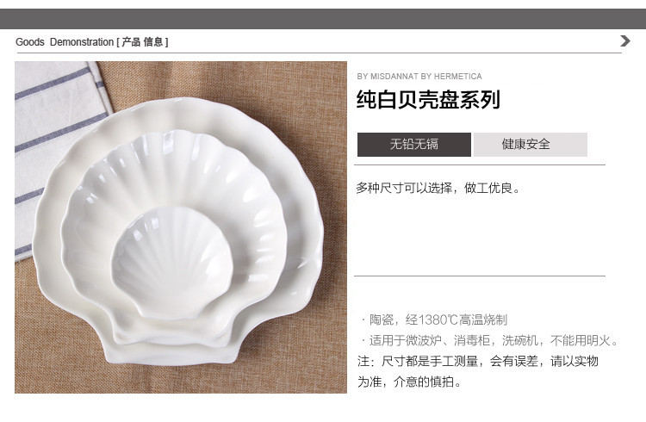Click the bracketed 产品 信息 header text
The image size is (646, 422).
point(142,42)
